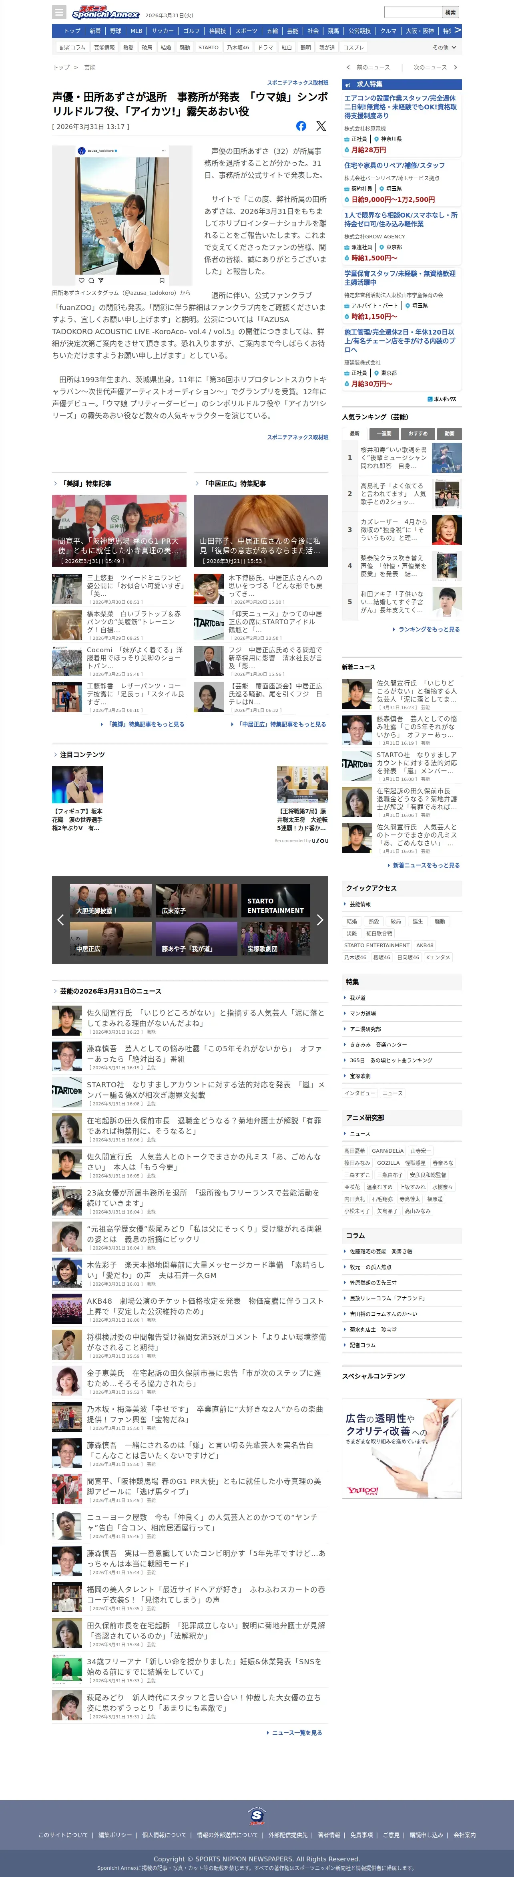Select 宝塚歌劇団 carousel tile
The height and width of the screenshot is (1877, 514).
pos(275,938)
